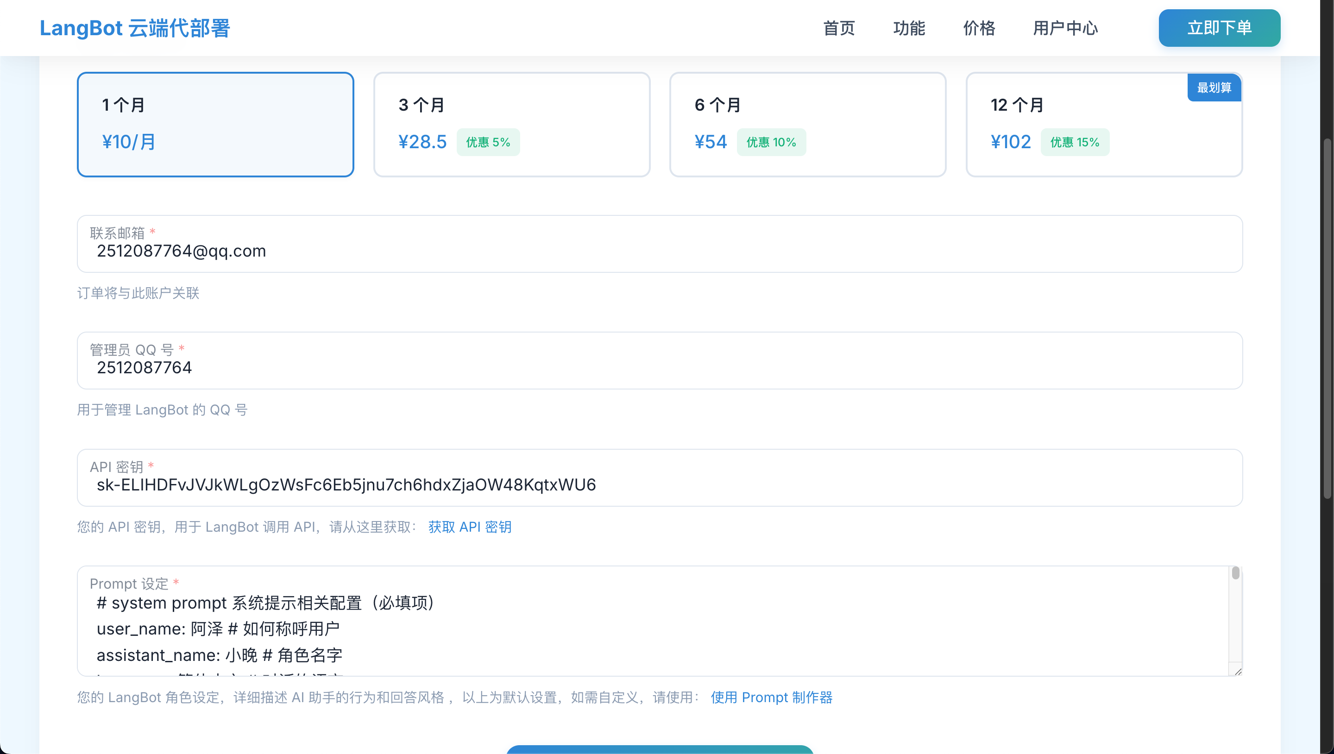The image size is (1334, 754).
Task: Click the ¥10/月 price text
Action: tap(129, 142)
